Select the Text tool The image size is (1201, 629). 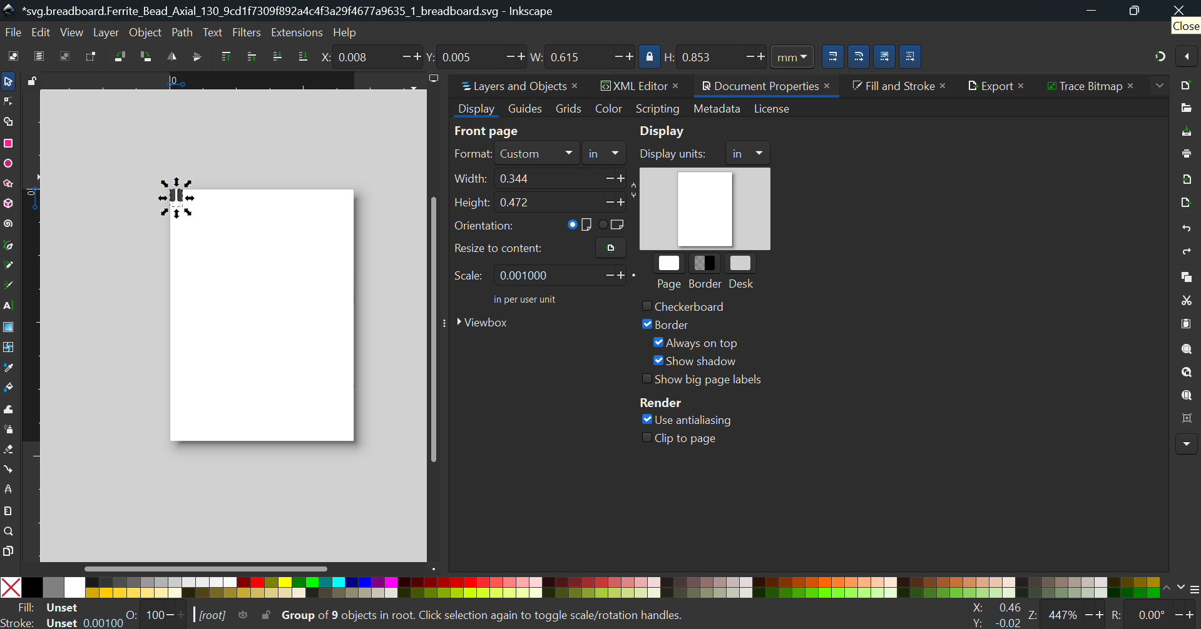tap(9, 306)
